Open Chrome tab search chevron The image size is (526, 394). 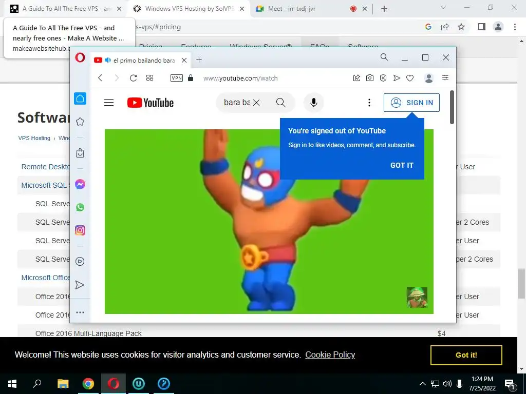pos(443,7)
